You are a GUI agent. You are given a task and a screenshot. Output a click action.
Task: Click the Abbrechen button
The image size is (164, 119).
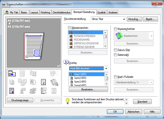point(133,112)
